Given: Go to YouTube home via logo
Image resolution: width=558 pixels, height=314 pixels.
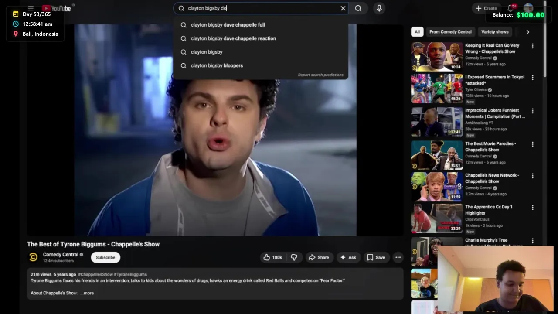Looking at the screenshot, I should pos(56,8).
